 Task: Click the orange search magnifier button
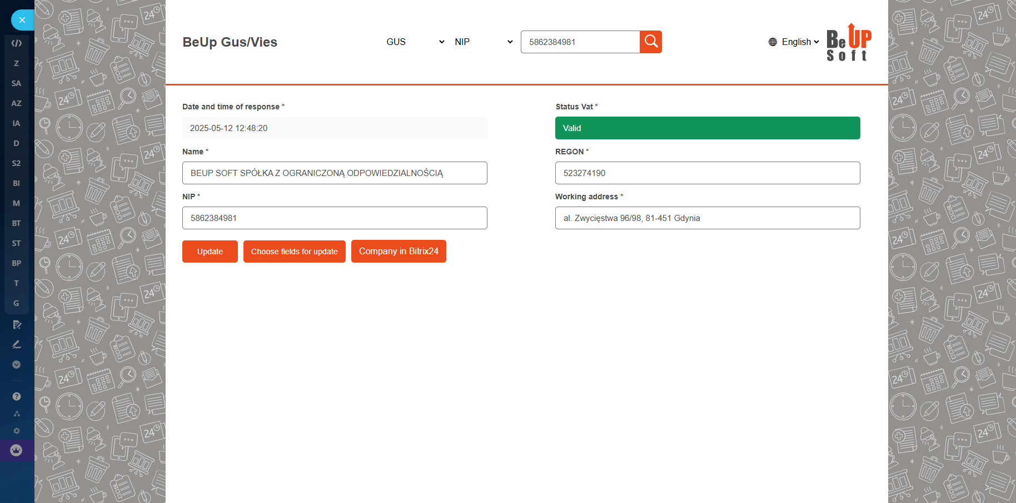651,42
